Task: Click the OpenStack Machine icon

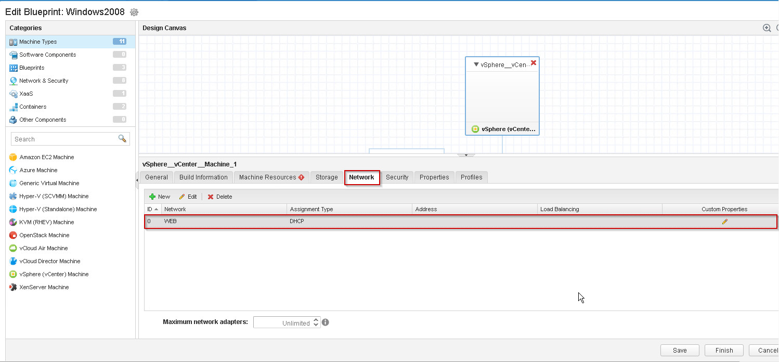Action: pos(14,235)
